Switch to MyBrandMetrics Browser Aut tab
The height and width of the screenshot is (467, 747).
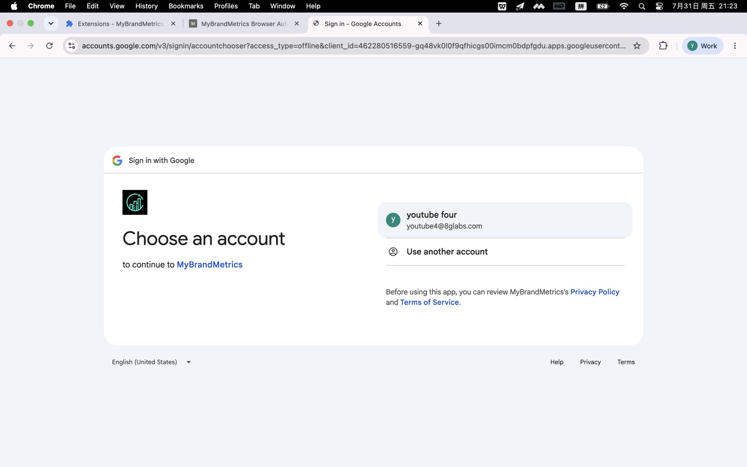[x=244, y=24]
